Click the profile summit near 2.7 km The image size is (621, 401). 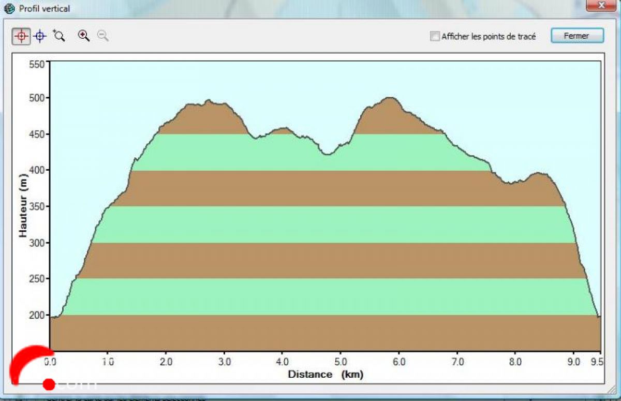coord(209,101)
